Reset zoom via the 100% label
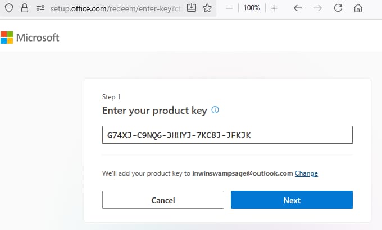Viewport: 382px width, 230px height. (252, 8)
